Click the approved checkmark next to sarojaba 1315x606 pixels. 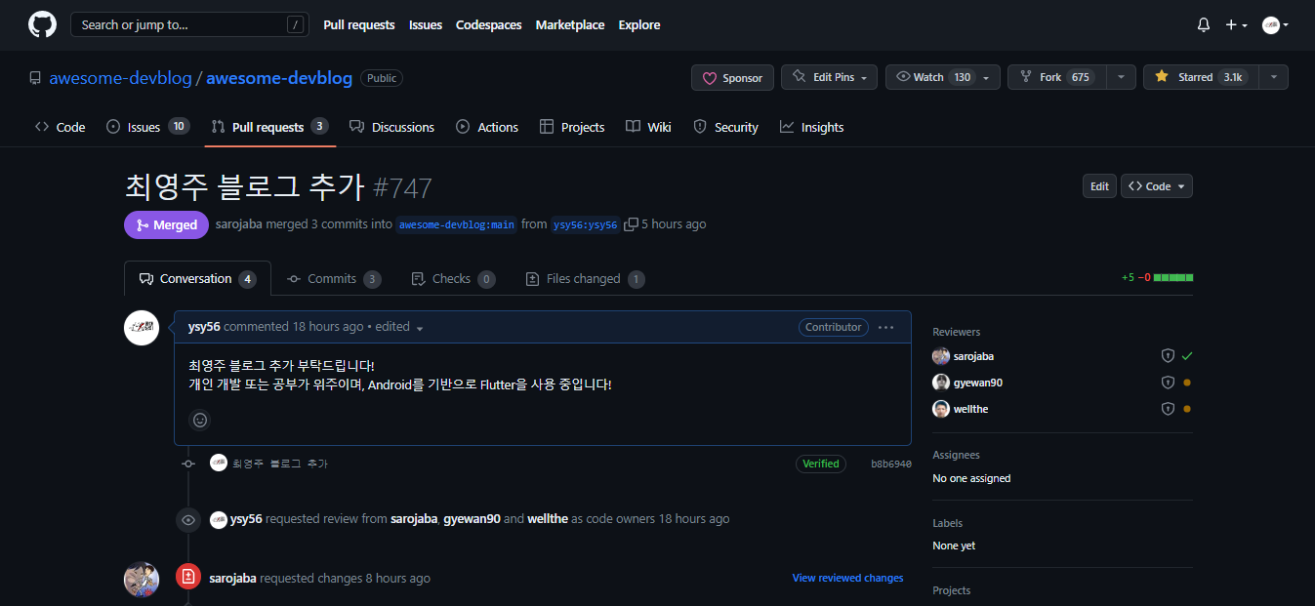point(1187,356)
